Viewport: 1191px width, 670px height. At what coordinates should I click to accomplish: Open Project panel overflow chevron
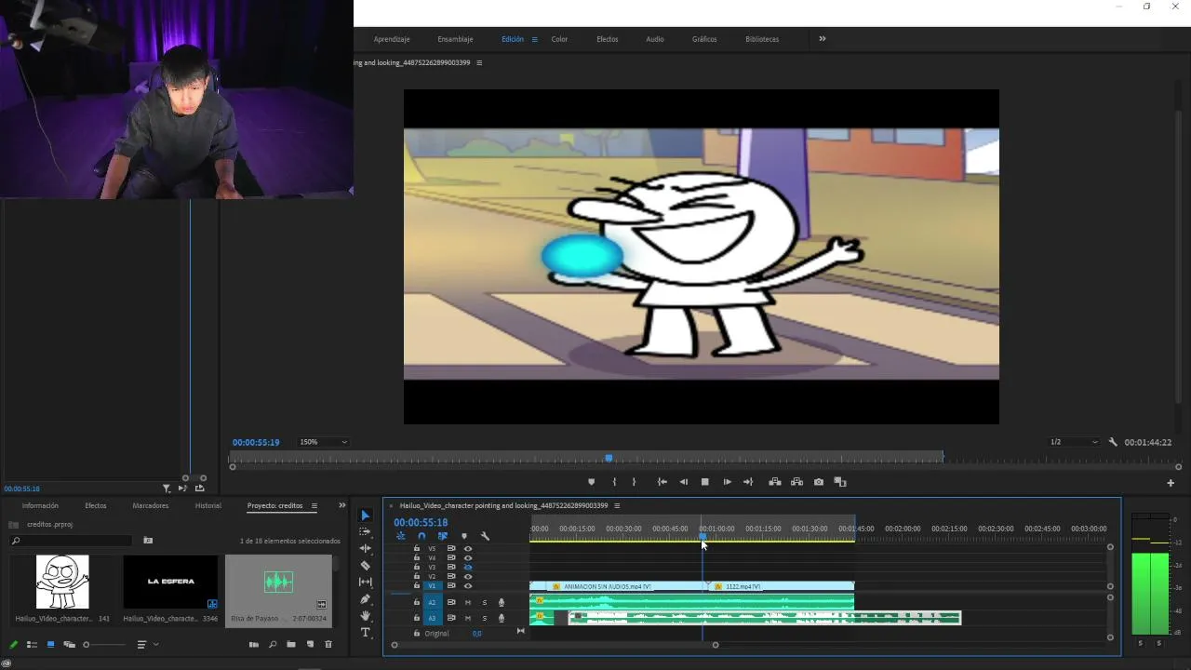click(341, 505)
